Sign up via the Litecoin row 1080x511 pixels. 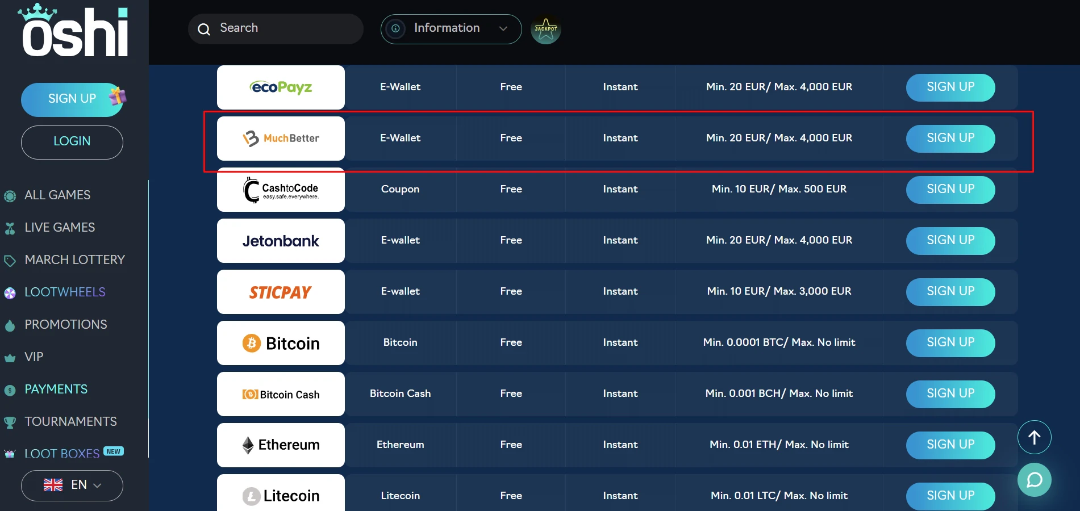tap(950, 496)
